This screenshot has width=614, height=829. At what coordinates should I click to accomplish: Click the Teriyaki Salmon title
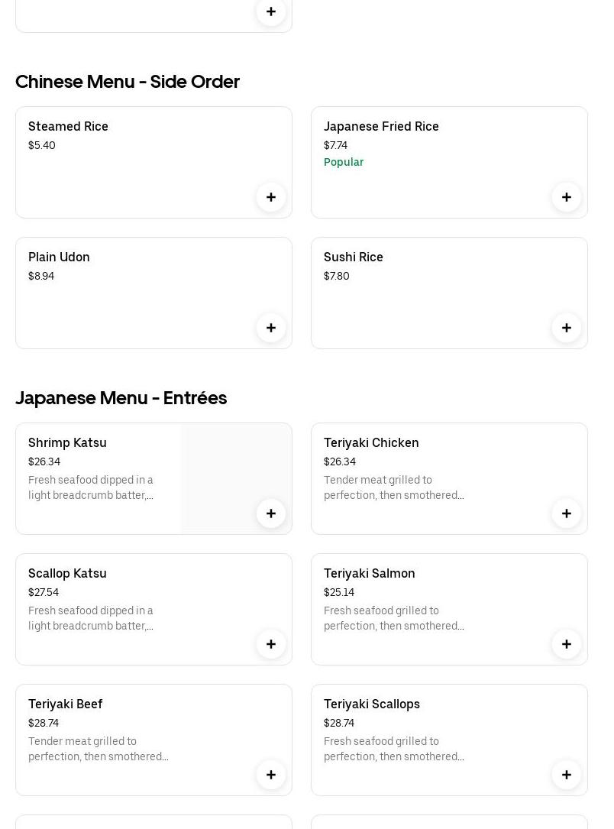tap(370, 573)
